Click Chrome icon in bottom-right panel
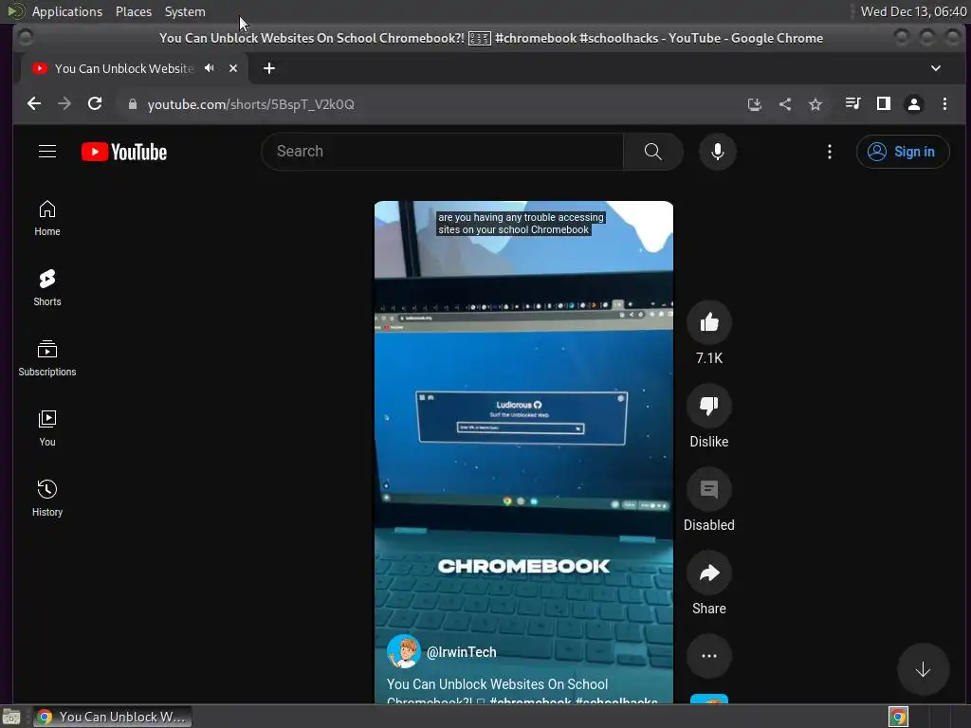The width and height of the screenshot is (971, 728). pos(898,717)
